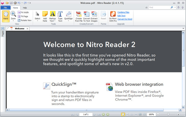Click the zoom out minus button
This screenshot has height=117, width=186.
pyautogui.click(x=158, y=115)
